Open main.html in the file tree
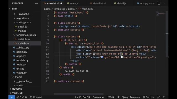 [x=25, y=43]
